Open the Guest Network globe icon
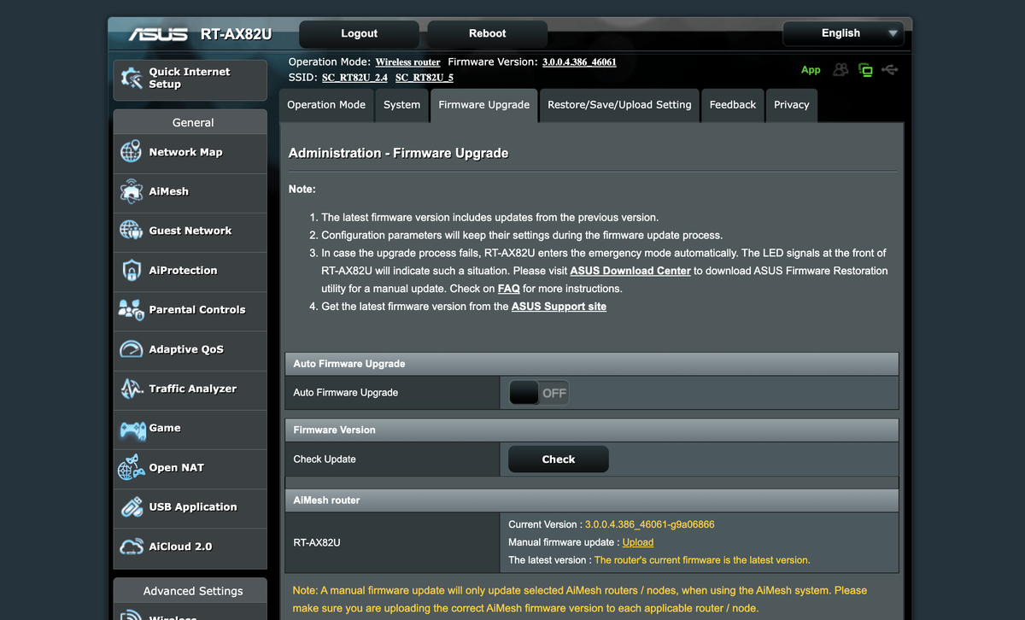The image size is (1025, 620). tap(131, 231)
